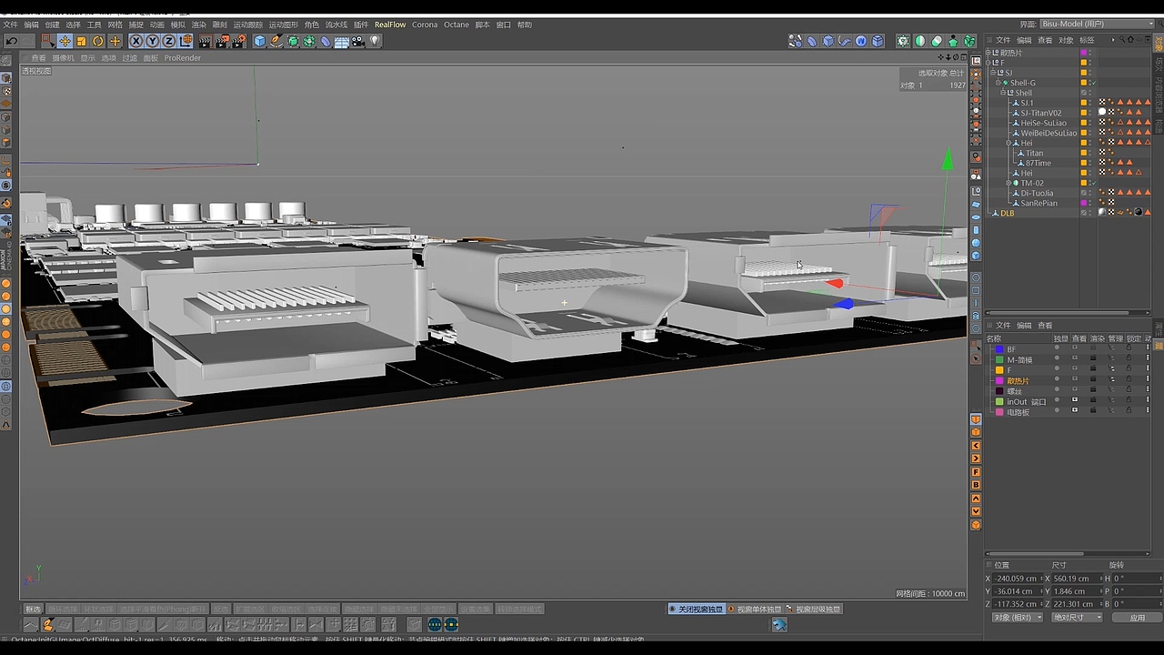
Task: Collapse the Shell null group
Action: tap(1004, 93)
